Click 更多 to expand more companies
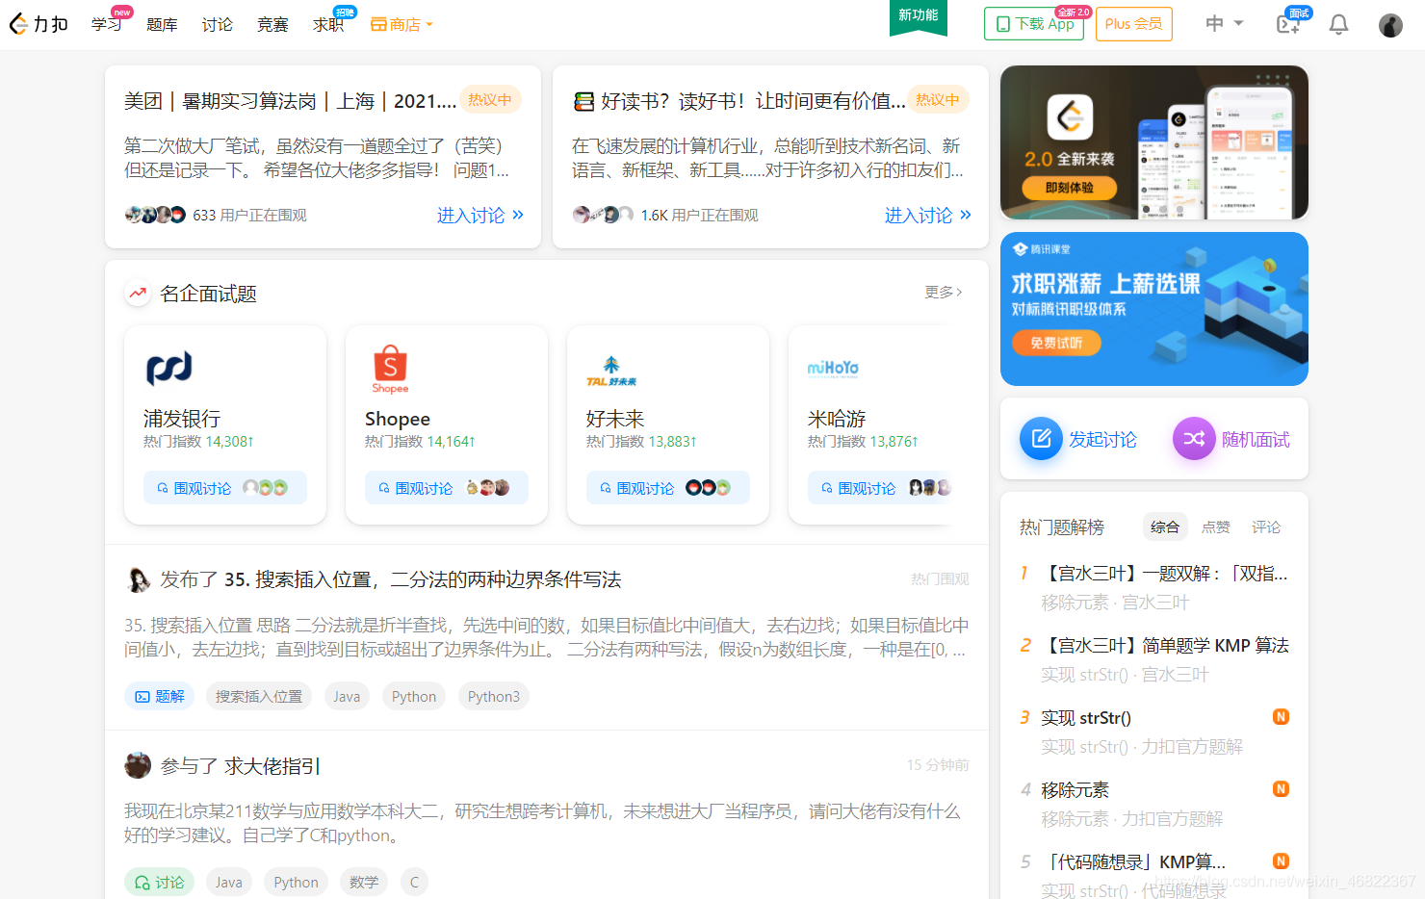The width and height of the screenshot is (1425, 899). tap(944, 292)
